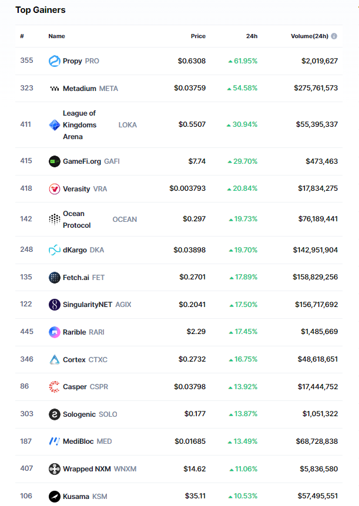Click the Kusama logo icon
Image resolution: width=359 pixels, height=506 pixels.
point(54,497)
